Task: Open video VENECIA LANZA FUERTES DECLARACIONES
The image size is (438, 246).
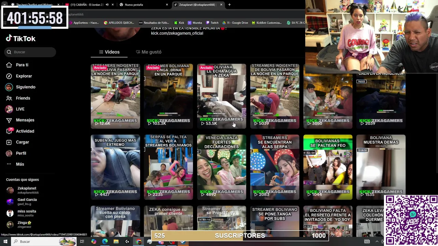Action: click(x=221, y=167)
